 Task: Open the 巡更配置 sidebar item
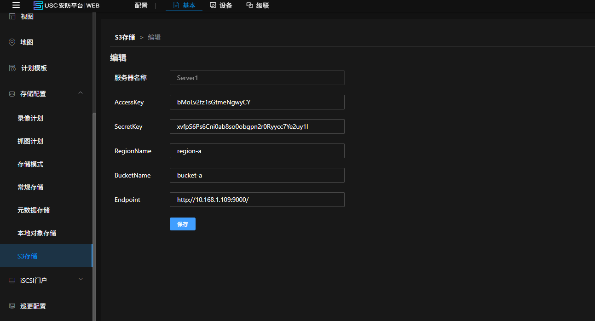point(33,306)
